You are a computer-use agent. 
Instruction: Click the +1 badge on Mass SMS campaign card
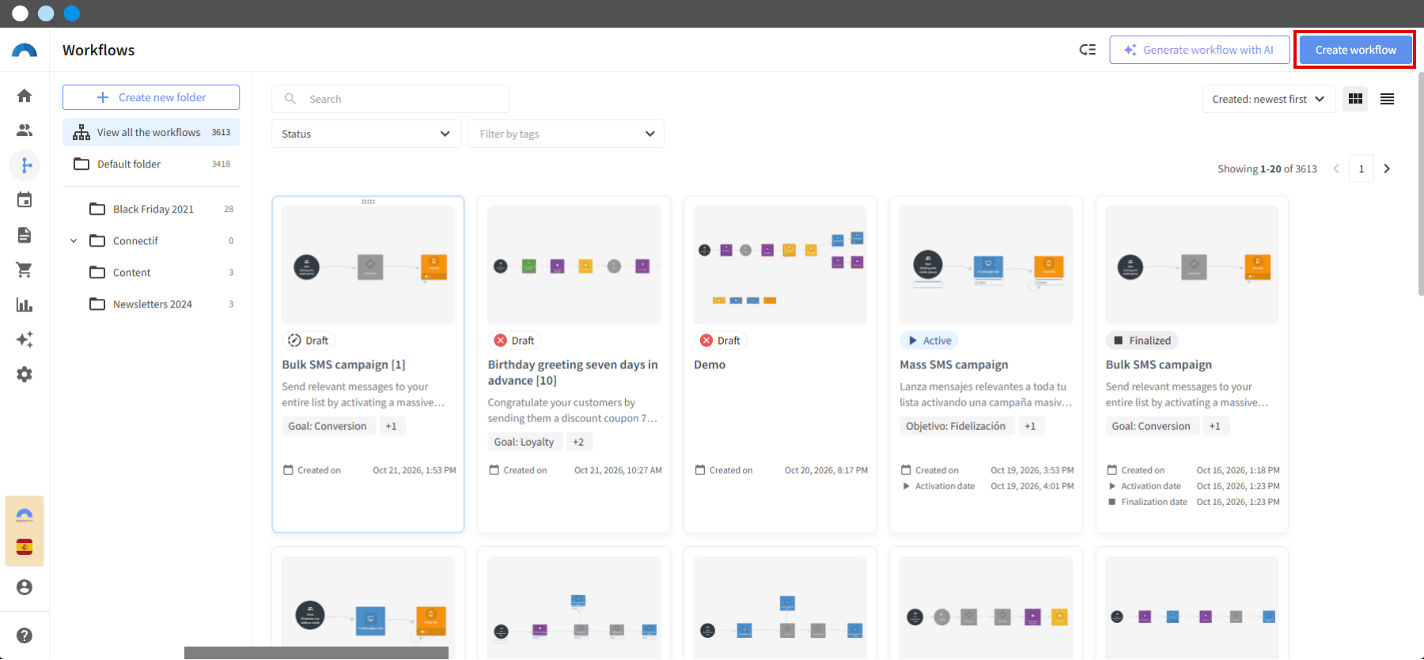[x=1030, y=426]
